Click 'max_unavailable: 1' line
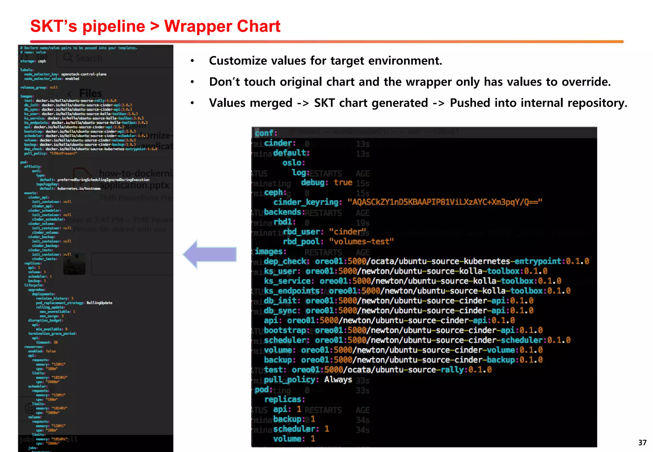 click(x=57, y=312)
